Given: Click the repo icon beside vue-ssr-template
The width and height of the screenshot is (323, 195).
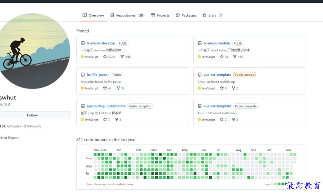Looking at the screenshot, I should (x=200, y=74).
